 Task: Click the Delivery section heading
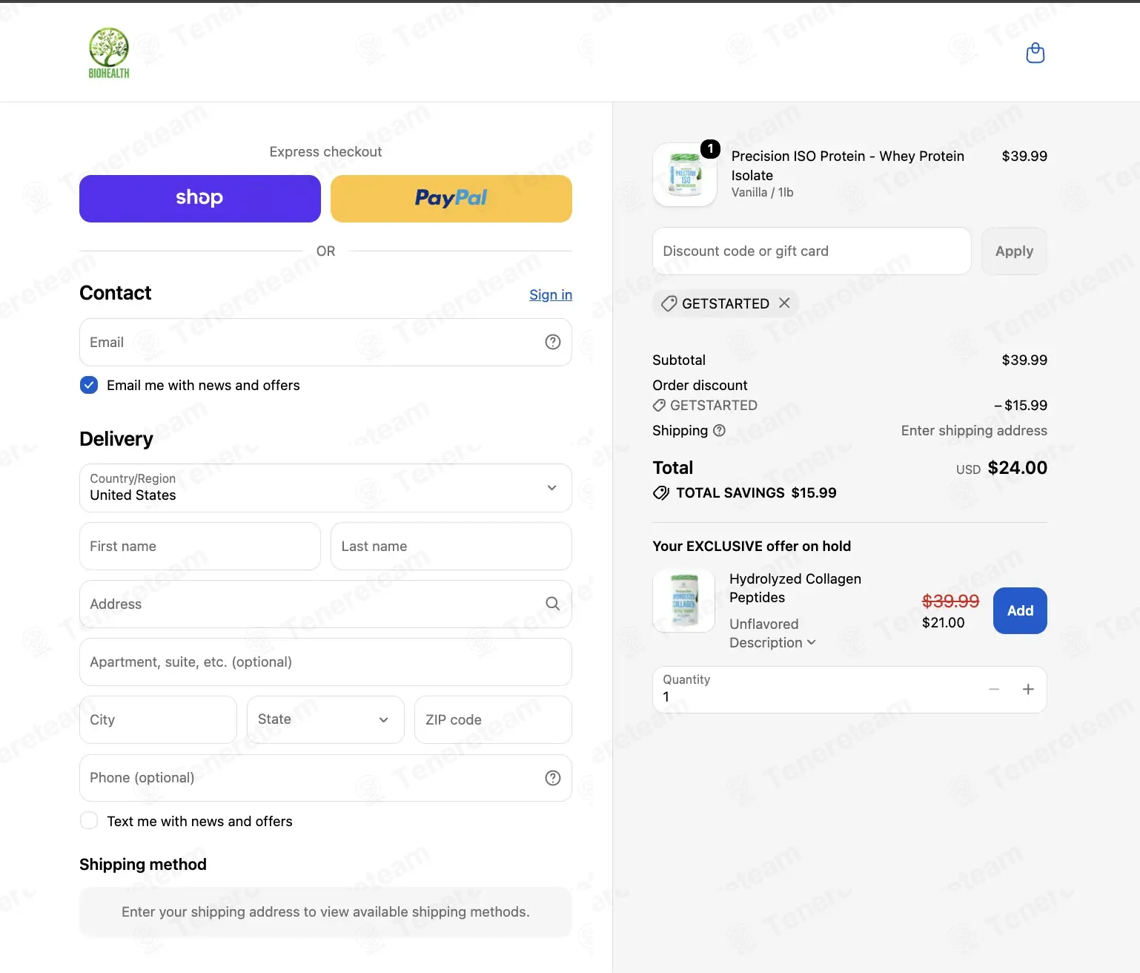tap(116, 439)
